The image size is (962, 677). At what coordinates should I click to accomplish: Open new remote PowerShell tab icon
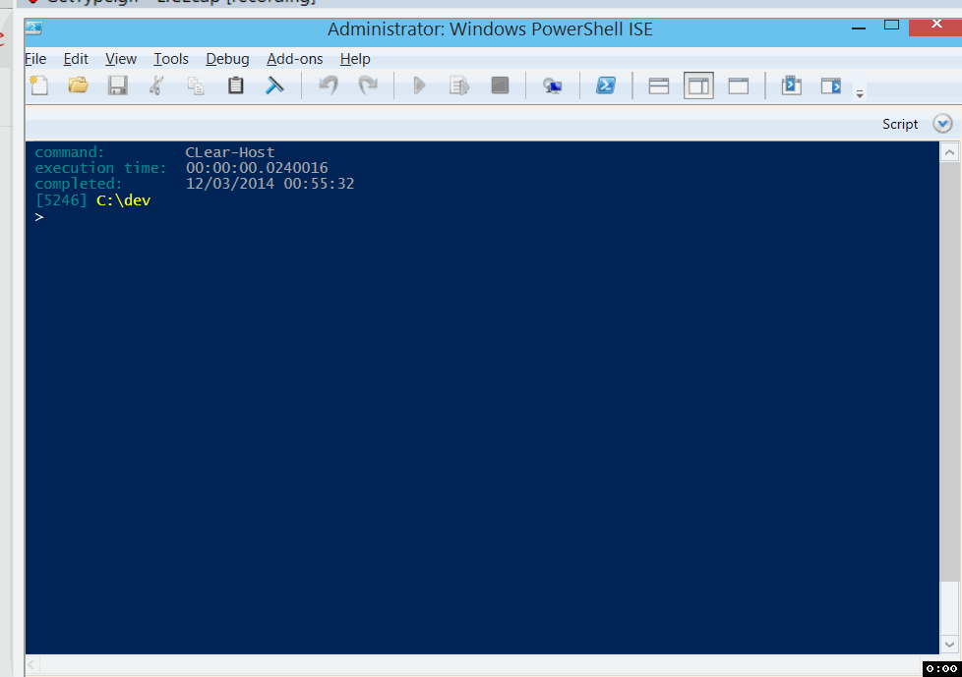pyautogui.click(x=552, y=85)
